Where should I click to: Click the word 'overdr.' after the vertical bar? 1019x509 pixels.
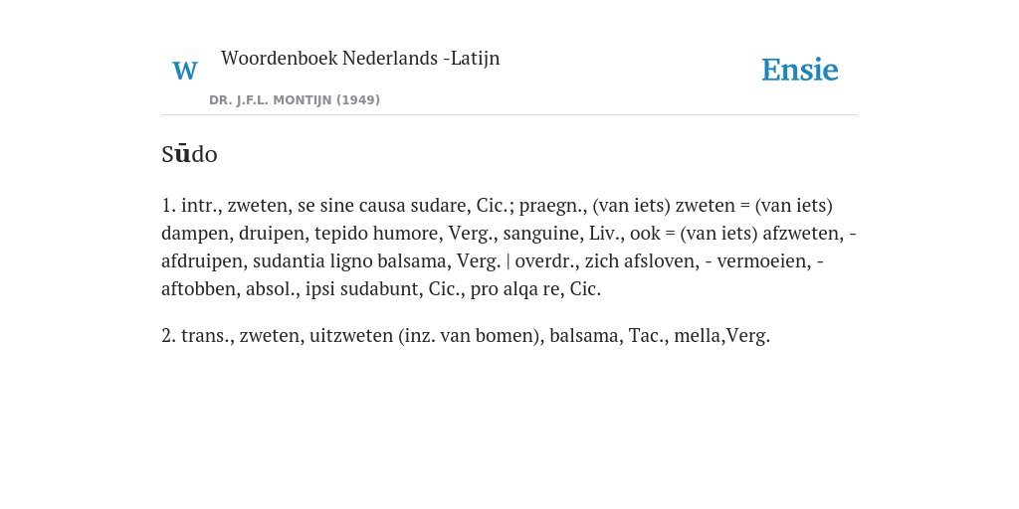545,261
